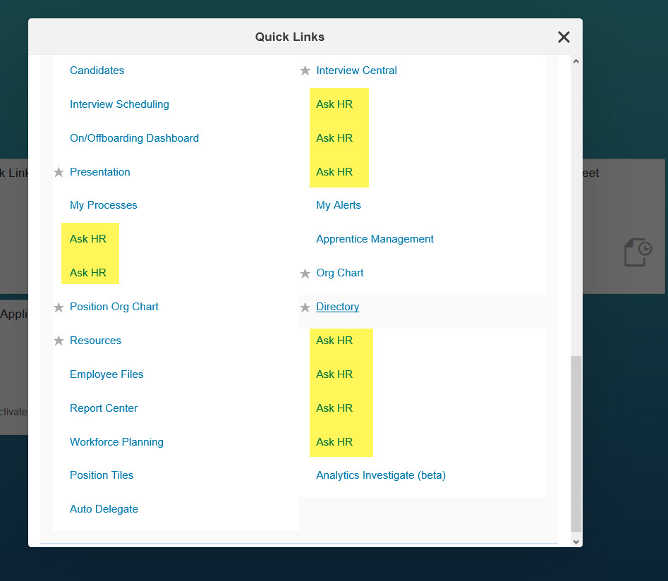Close the Quick Links dialog
This screenshot has height=581, width=668.
564,37
